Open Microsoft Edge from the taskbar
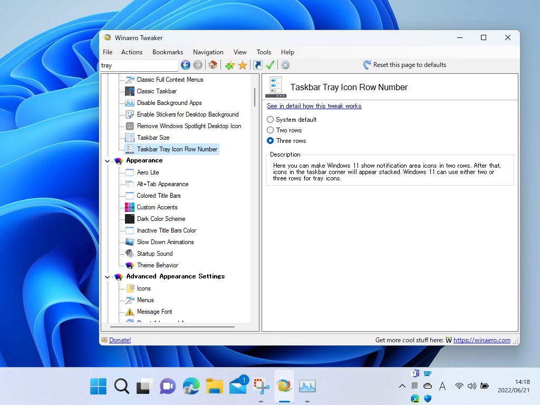This screenshot has height=405, width=540. tap(191, 386)
